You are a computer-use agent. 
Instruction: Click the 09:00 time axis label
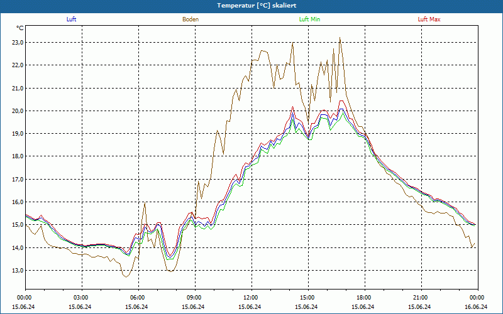pos(195,297)
